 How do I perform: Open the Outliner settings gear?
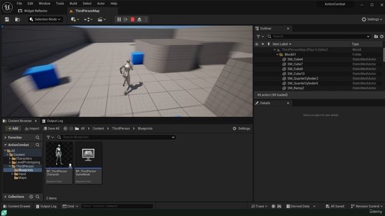click(x=382, y=37)
